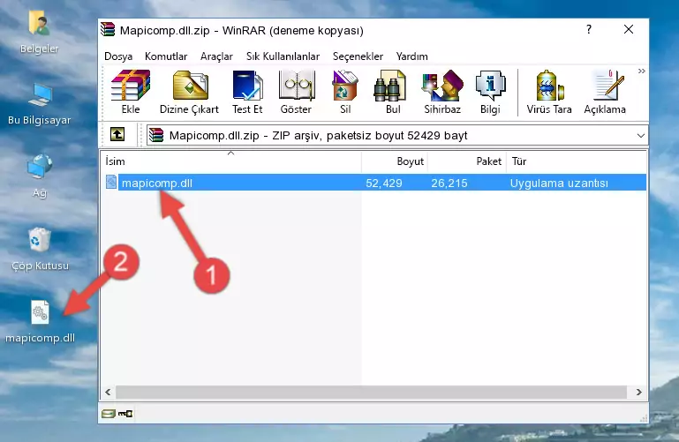Open the Sık Kullanılanlar menu
679x442 pixels.
pos(283,56)
